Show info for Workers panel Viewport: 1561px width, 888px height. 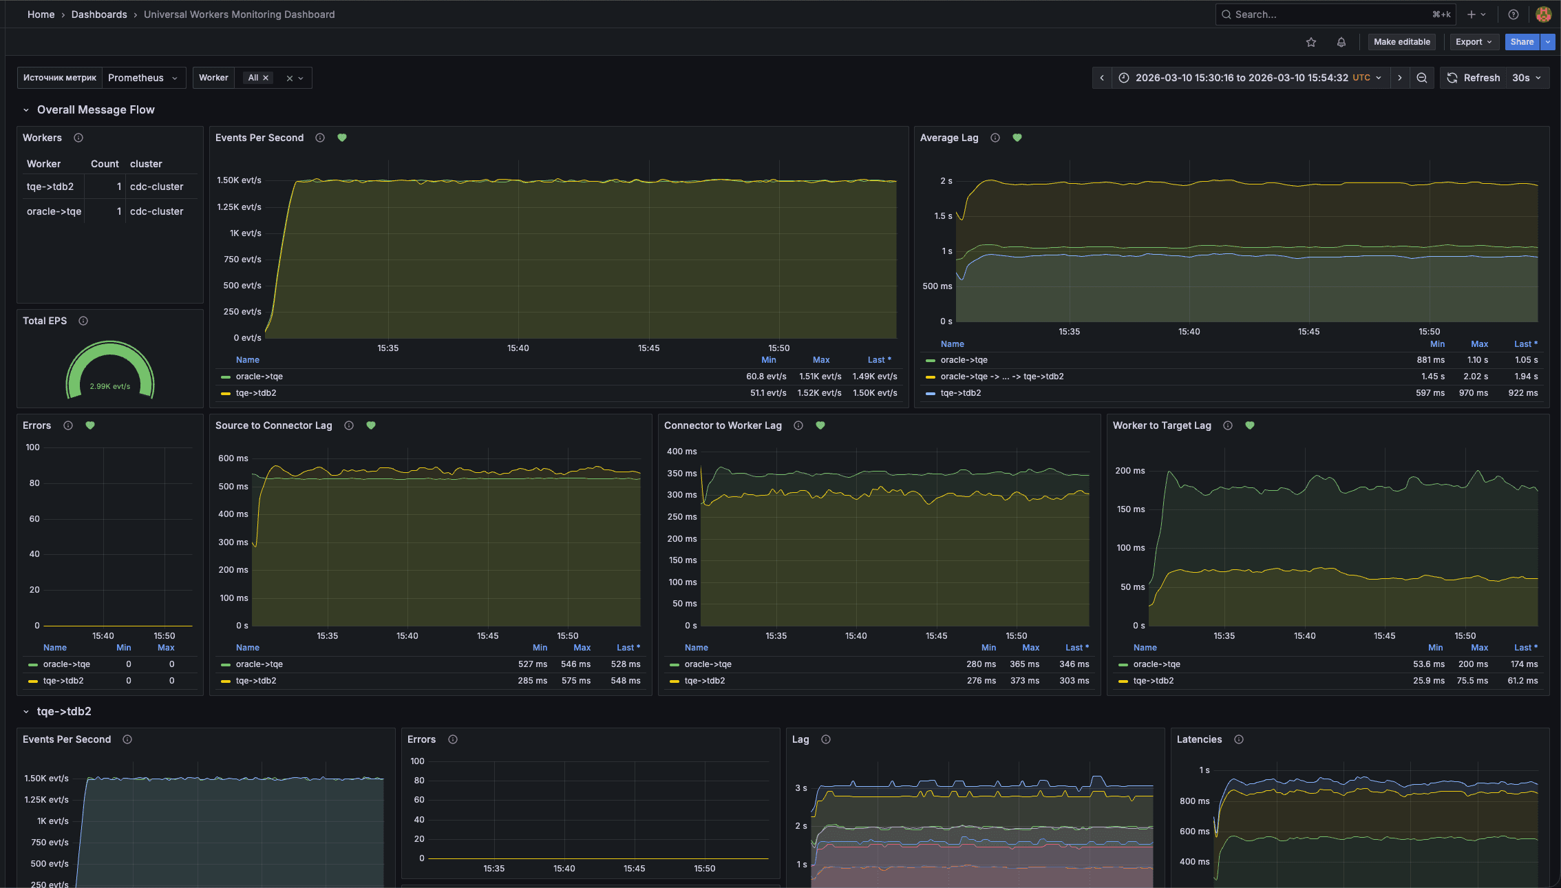78,138
